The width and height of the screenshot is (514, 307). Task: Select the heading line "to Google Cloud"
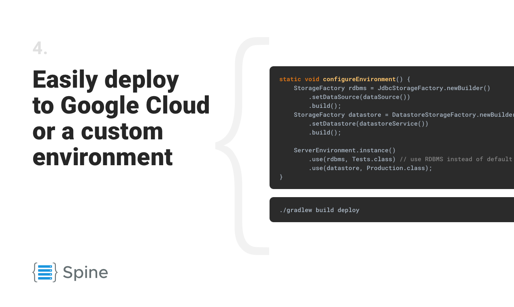pyautogui.click(x=121, y=106)
